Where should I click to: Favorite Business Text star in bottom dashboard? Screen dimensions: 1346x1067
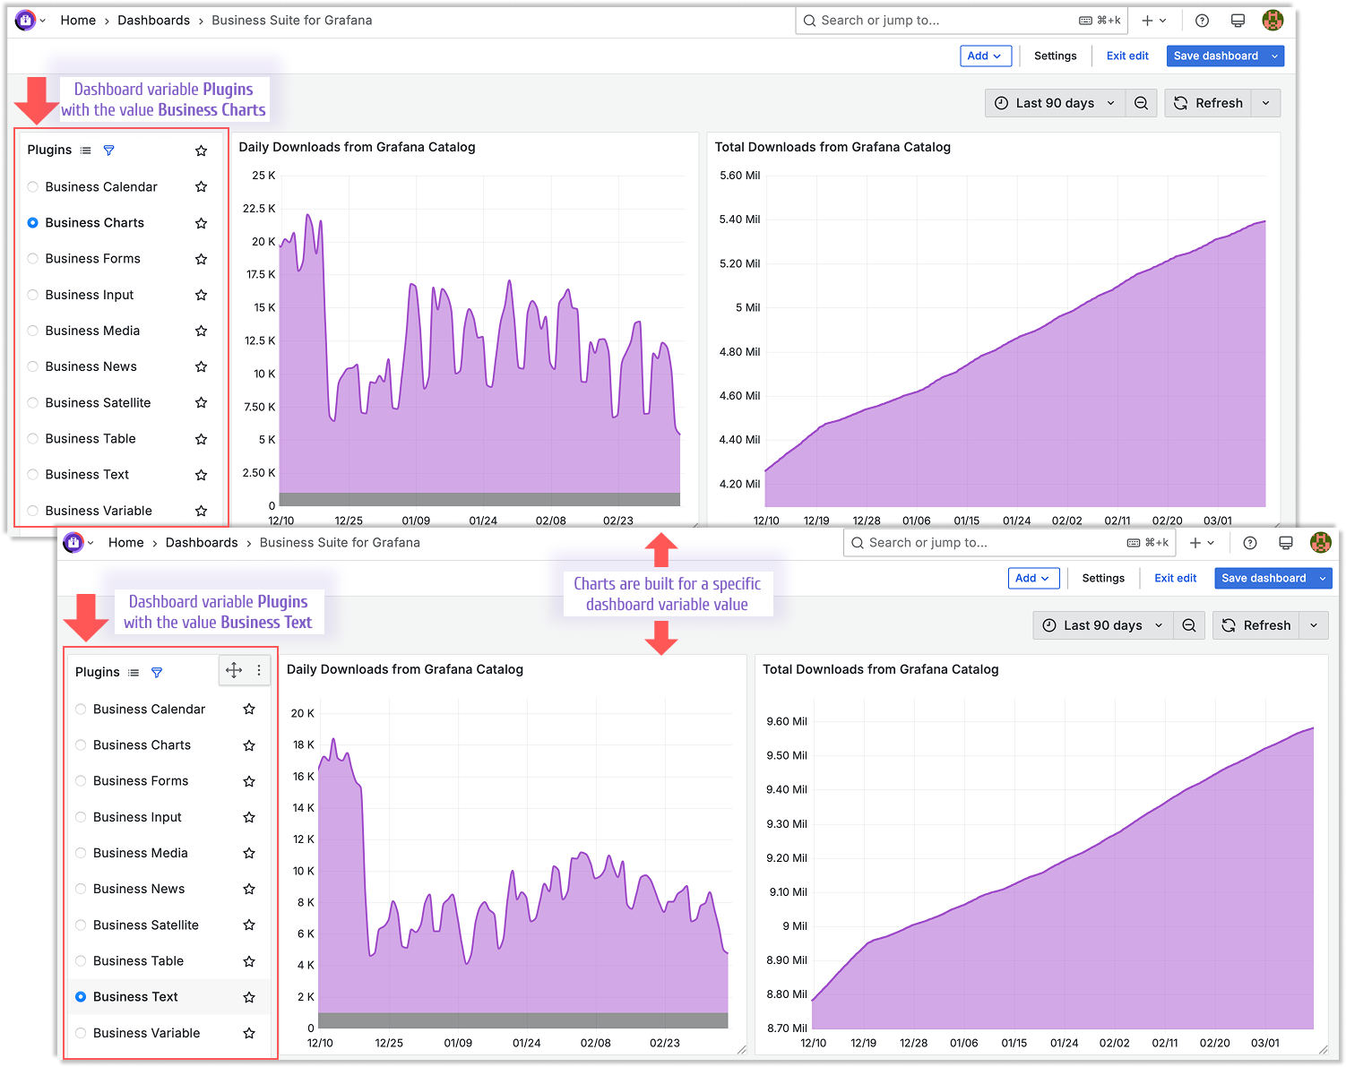[x=249, y=997]
